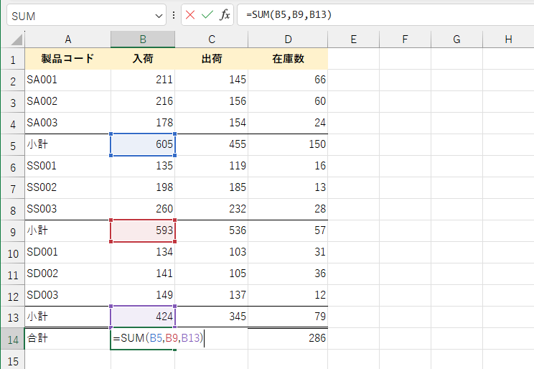Select column E header
This screenshot has width=534, height=369.
tap(354, 39)
